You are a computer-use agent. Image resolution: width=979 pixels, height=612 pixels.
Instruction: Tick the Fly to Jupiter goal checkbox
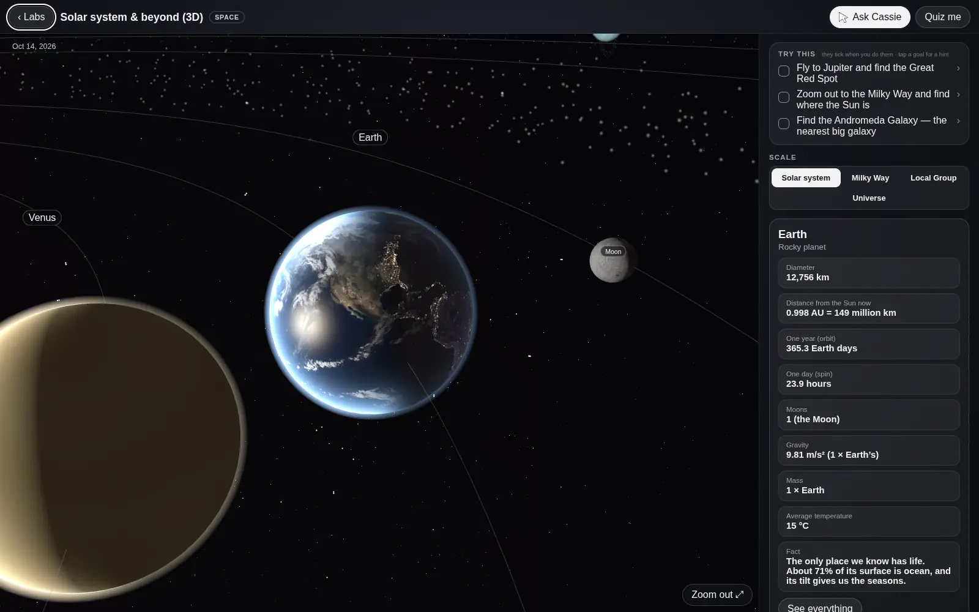click(x=784, y=71)
